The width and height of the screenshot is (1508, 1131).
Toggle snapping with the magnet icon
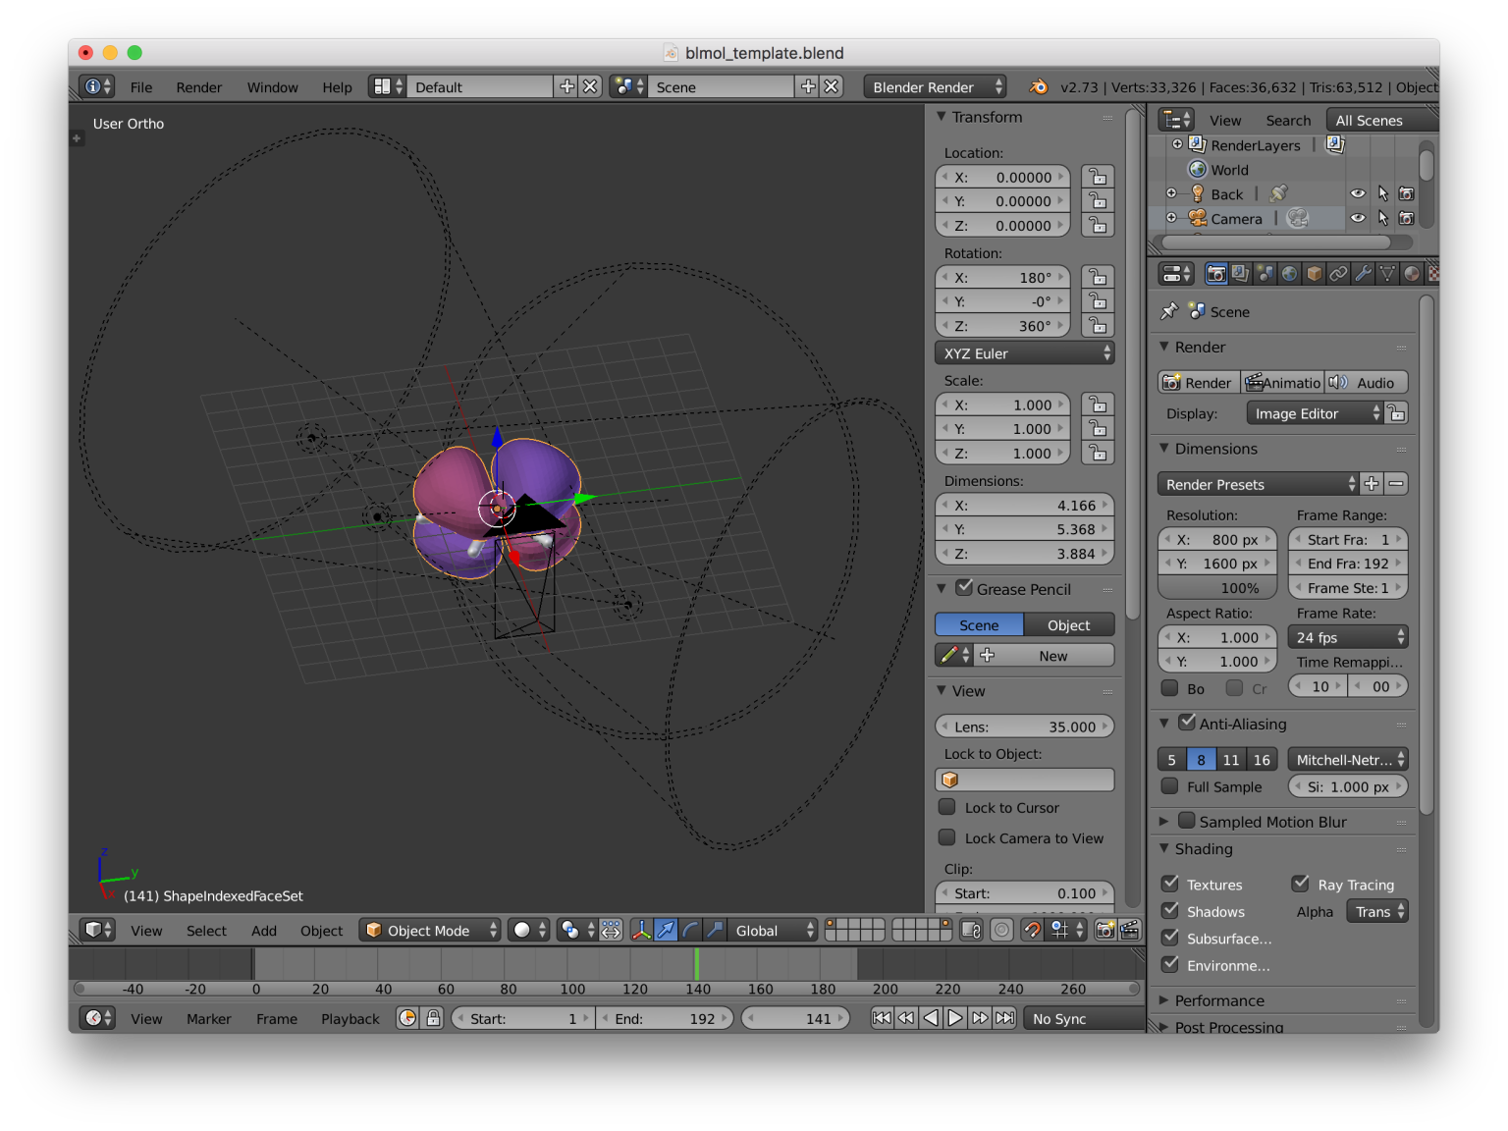pos(1031,930)
